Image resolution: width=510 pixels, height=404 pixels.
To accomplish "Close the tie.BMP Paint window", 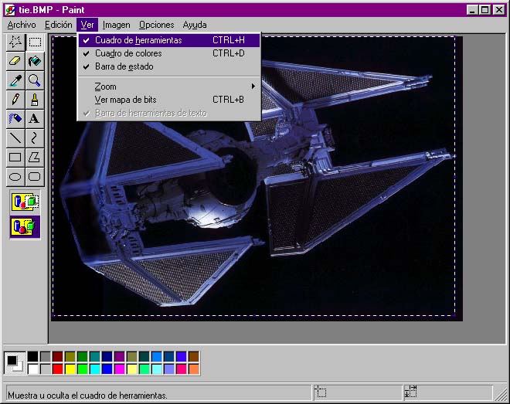I will coord(499,10).
